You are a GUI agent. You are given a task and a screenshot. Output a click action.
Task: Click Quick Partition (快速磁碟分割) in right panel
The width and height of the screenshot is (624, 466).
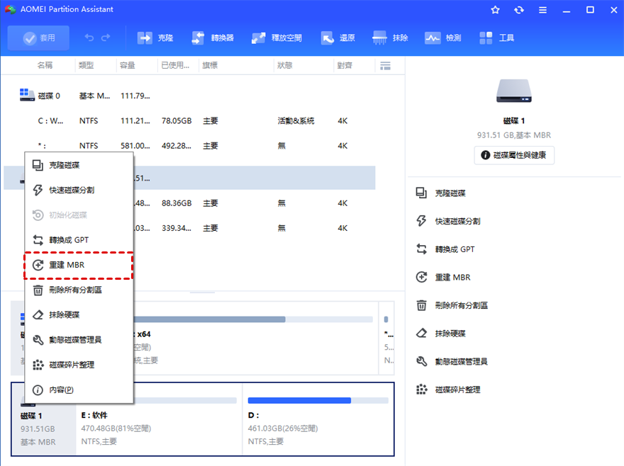click(457, 221)
